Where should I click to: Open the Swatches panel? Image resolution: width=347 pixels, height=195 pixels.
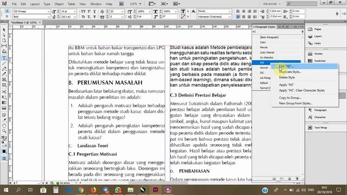click(x=317, y=61)
